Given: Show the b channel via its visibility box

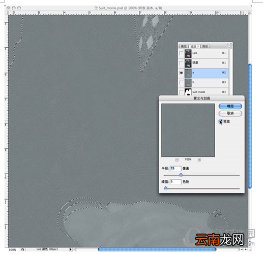Looking at the screenshot, I should [x=181, y=82].
